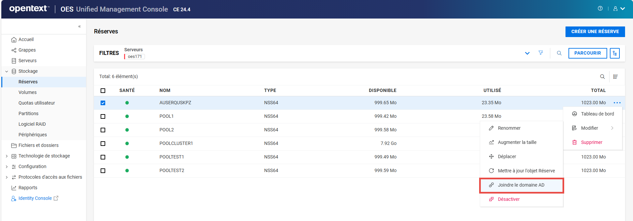The width and height of the screenshot is (633, 221).
Task: Go to Volumes in the sidebar
Action: (x=27, y=93)
